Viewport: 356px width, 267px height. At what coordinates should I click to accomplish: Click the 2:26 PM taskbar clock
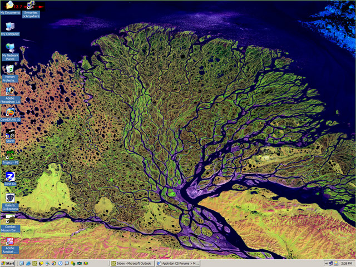[x=346, y=263]
